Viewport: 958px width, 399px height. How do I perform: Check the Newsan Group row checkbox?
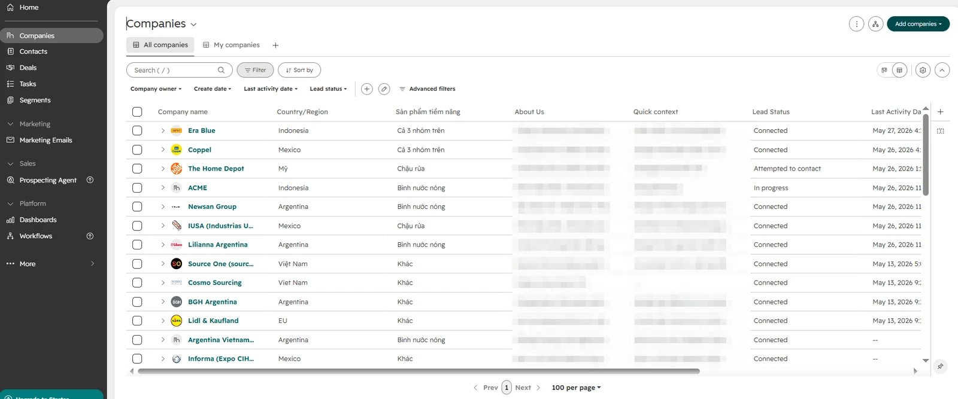tap(137, 206)
